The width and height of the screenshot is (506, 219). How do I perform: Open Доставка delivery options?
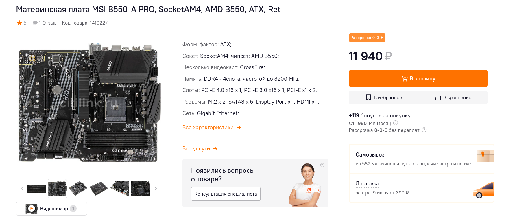(x=367, y=184)
